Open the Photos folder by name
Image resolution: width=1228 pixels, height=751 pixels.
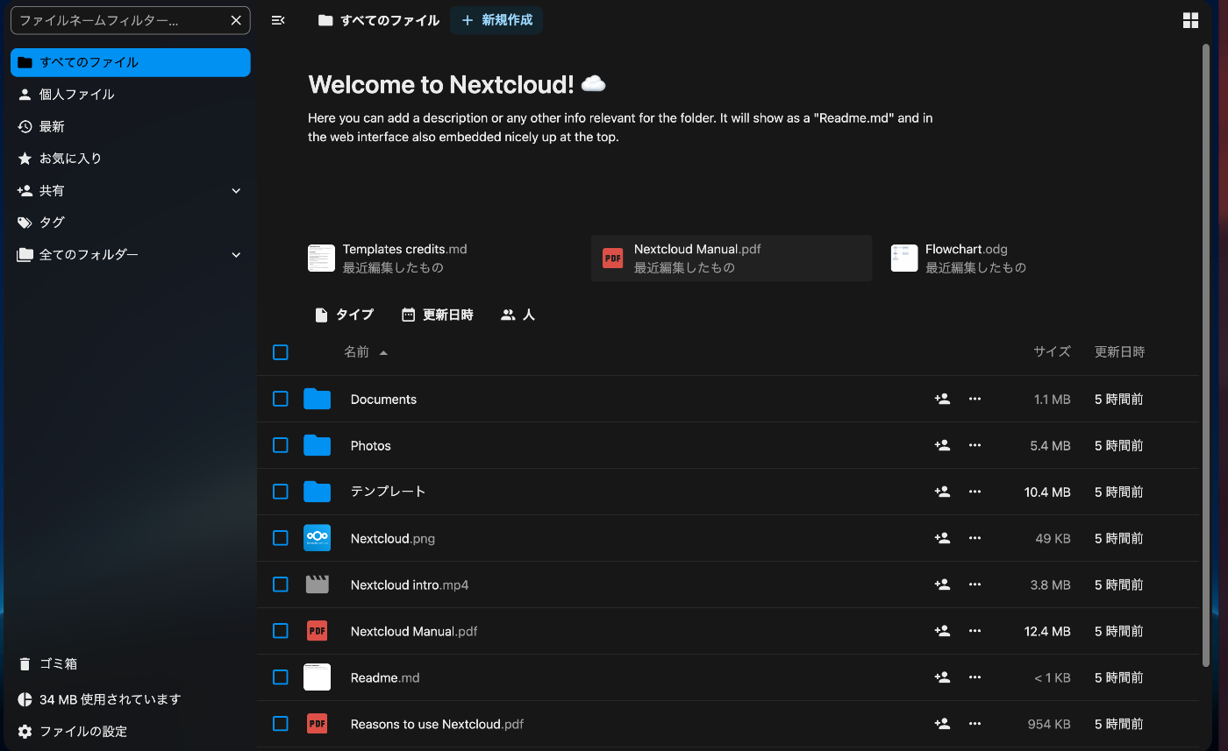point(370,445)
